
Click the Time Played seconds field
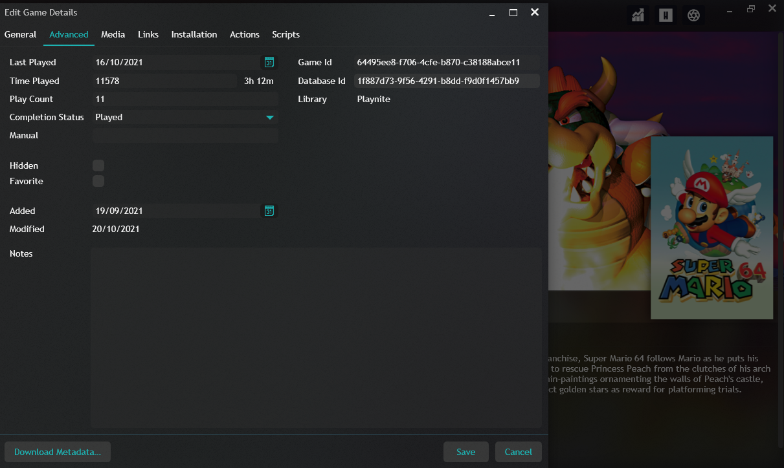tap(165, 81)
